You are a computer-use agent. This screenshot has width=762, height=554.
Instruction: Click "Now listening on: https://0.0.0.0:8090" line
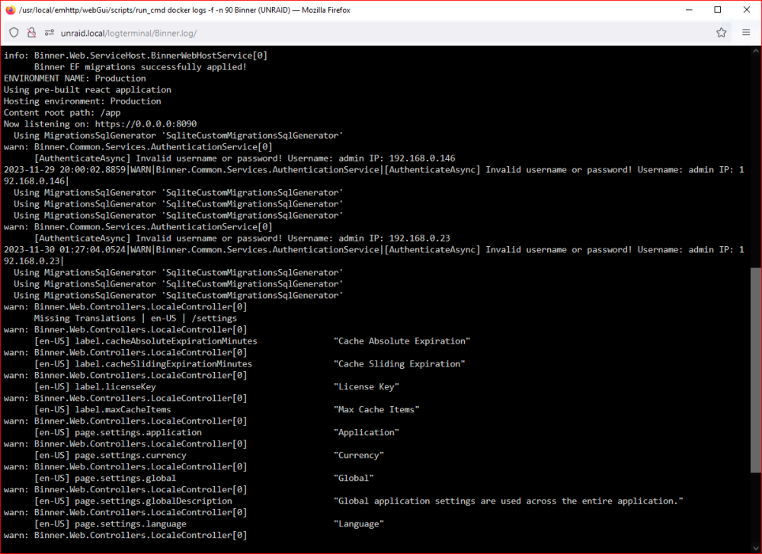(100, 124)
